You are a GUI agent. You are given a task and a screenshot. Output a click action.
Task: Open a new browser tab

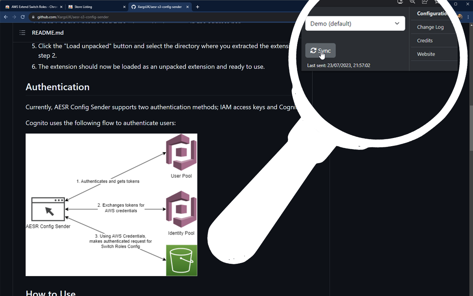[198, 7]
